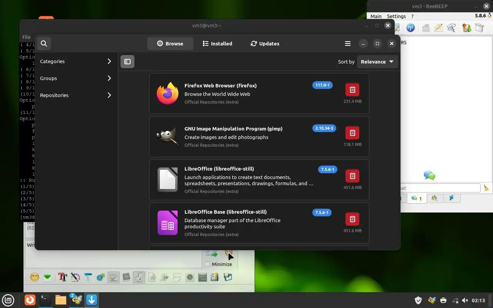Click the broom clear icon in BeeBEEP
Image resolution: width=493 pixels, height=308 pixels.
(486, 188)
